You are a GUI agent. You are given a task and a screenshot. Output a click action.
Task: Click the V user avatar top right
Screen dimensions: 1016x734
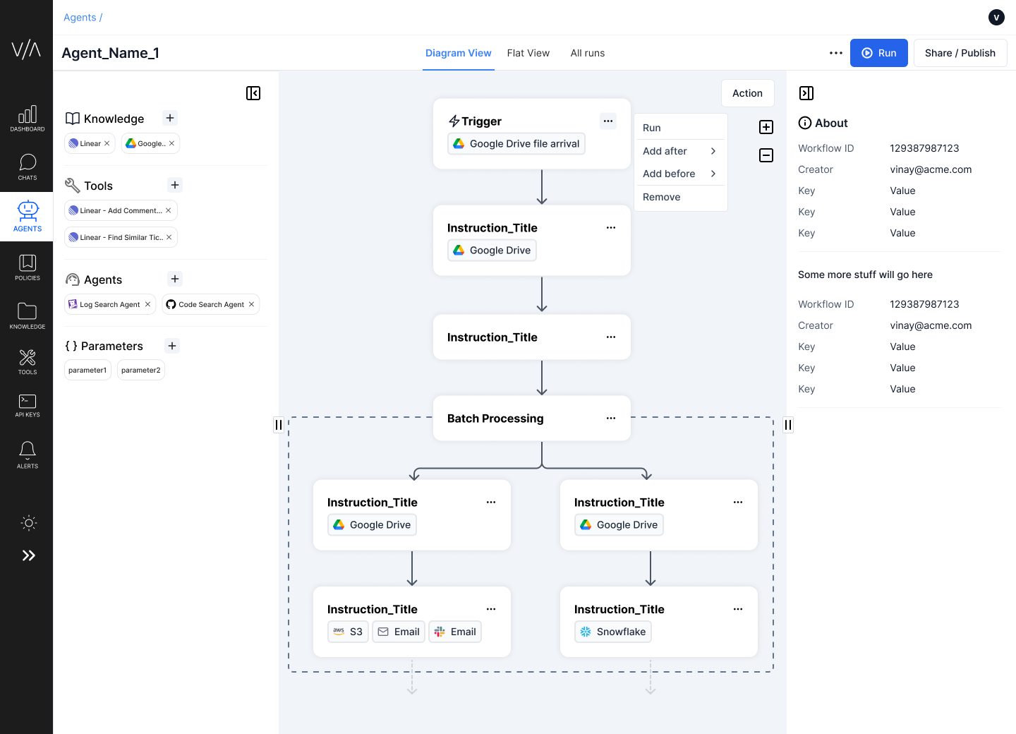coord(996,17)
